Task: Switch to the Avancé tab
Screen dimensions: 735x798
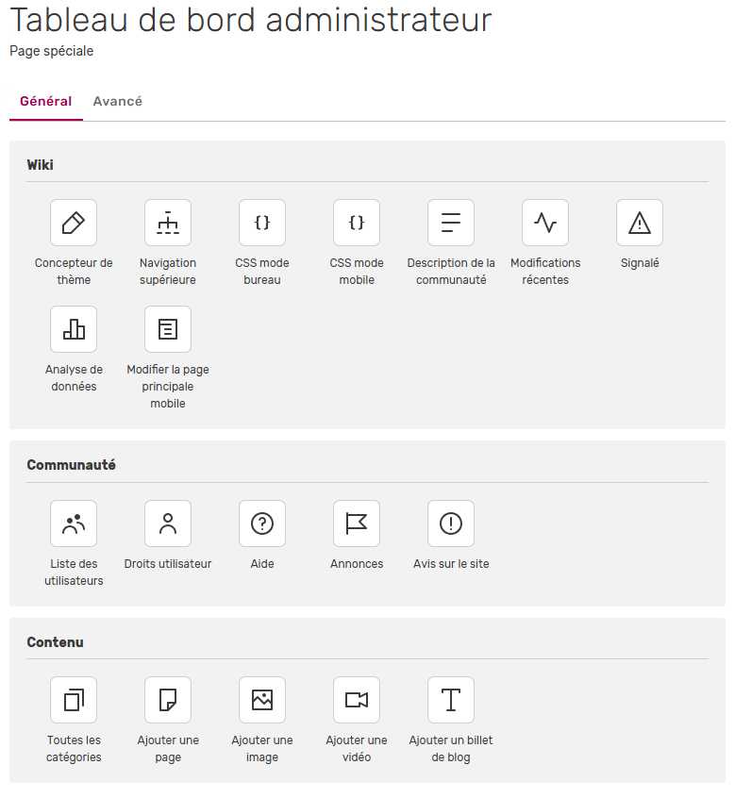Action: (x=118, y=101)
